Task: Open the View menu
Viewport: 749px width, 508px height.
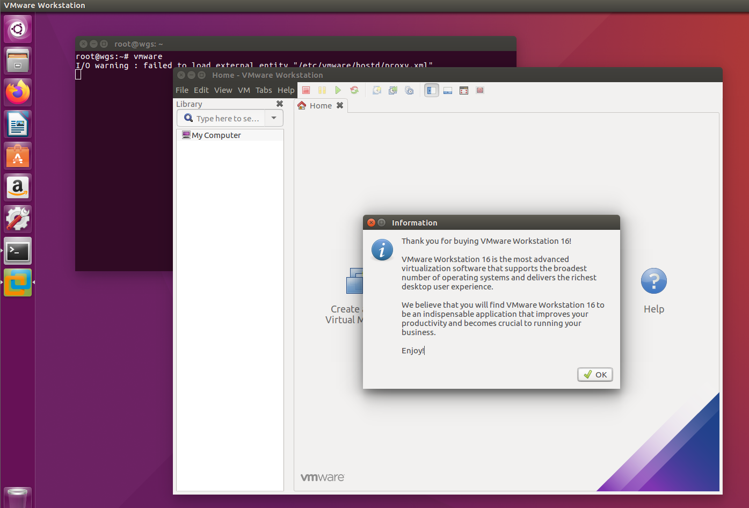Action: (223, 90)
